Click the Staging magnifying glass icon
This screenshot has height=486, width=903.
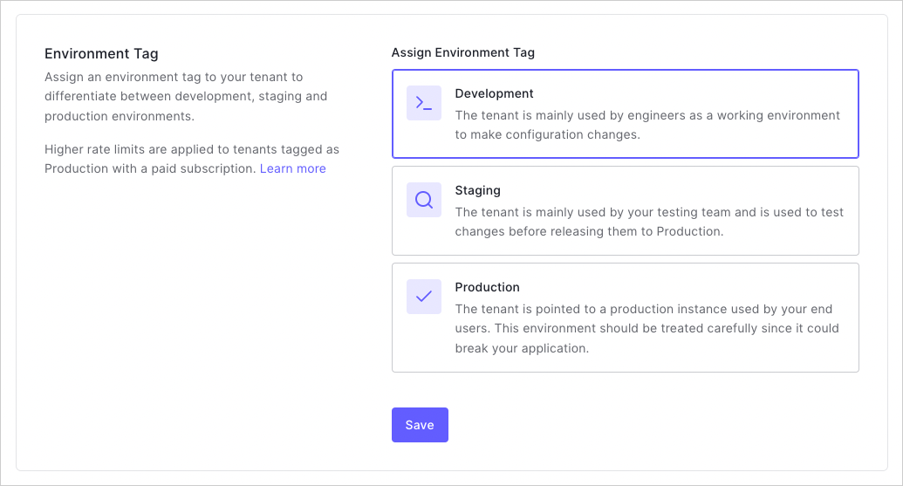tap(423, 200)
